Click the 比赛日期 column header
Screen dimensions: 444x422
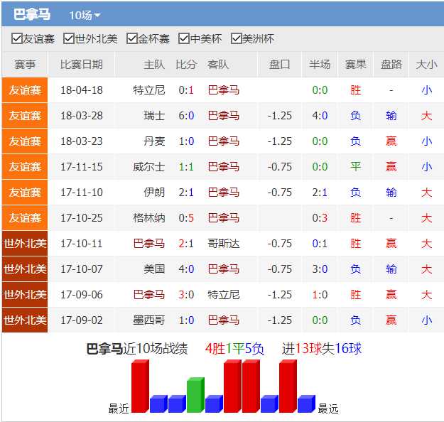coord(81,65)
